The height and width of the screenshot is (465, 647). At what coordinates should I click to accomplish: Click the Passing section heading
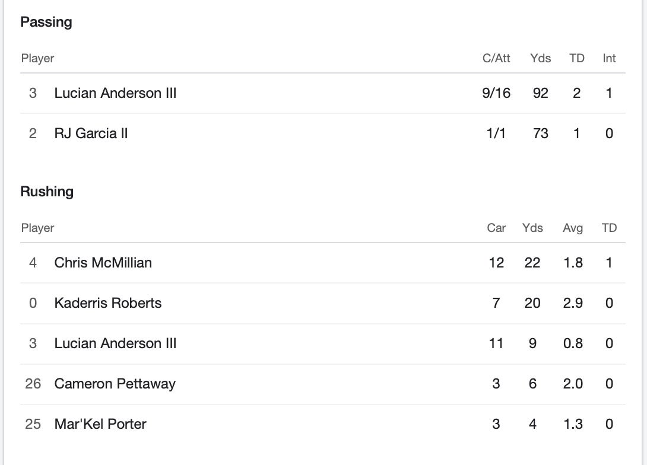[46, 22]
